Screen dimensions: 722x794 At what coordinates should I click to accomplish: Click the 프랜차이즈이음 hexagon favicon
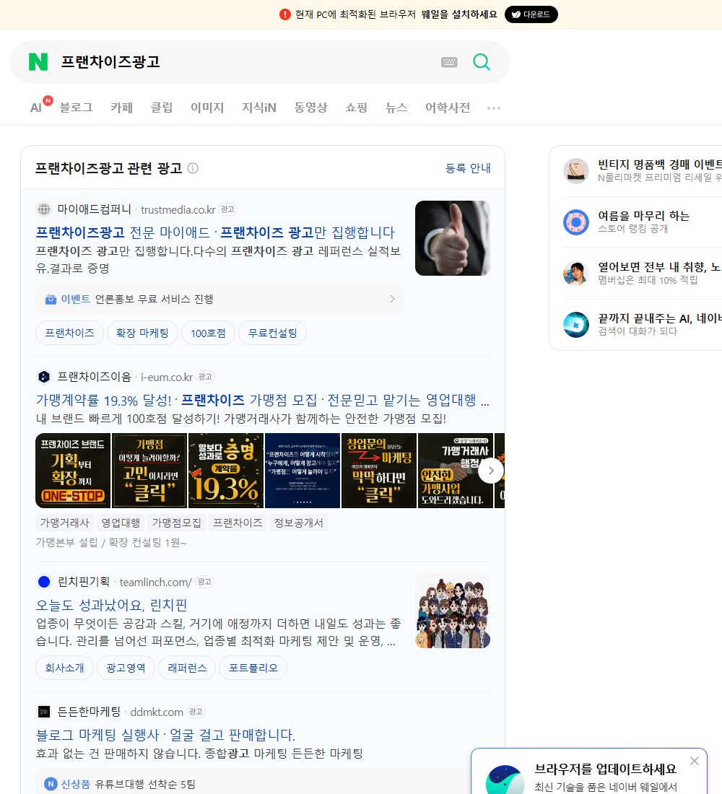click(44, 377)
